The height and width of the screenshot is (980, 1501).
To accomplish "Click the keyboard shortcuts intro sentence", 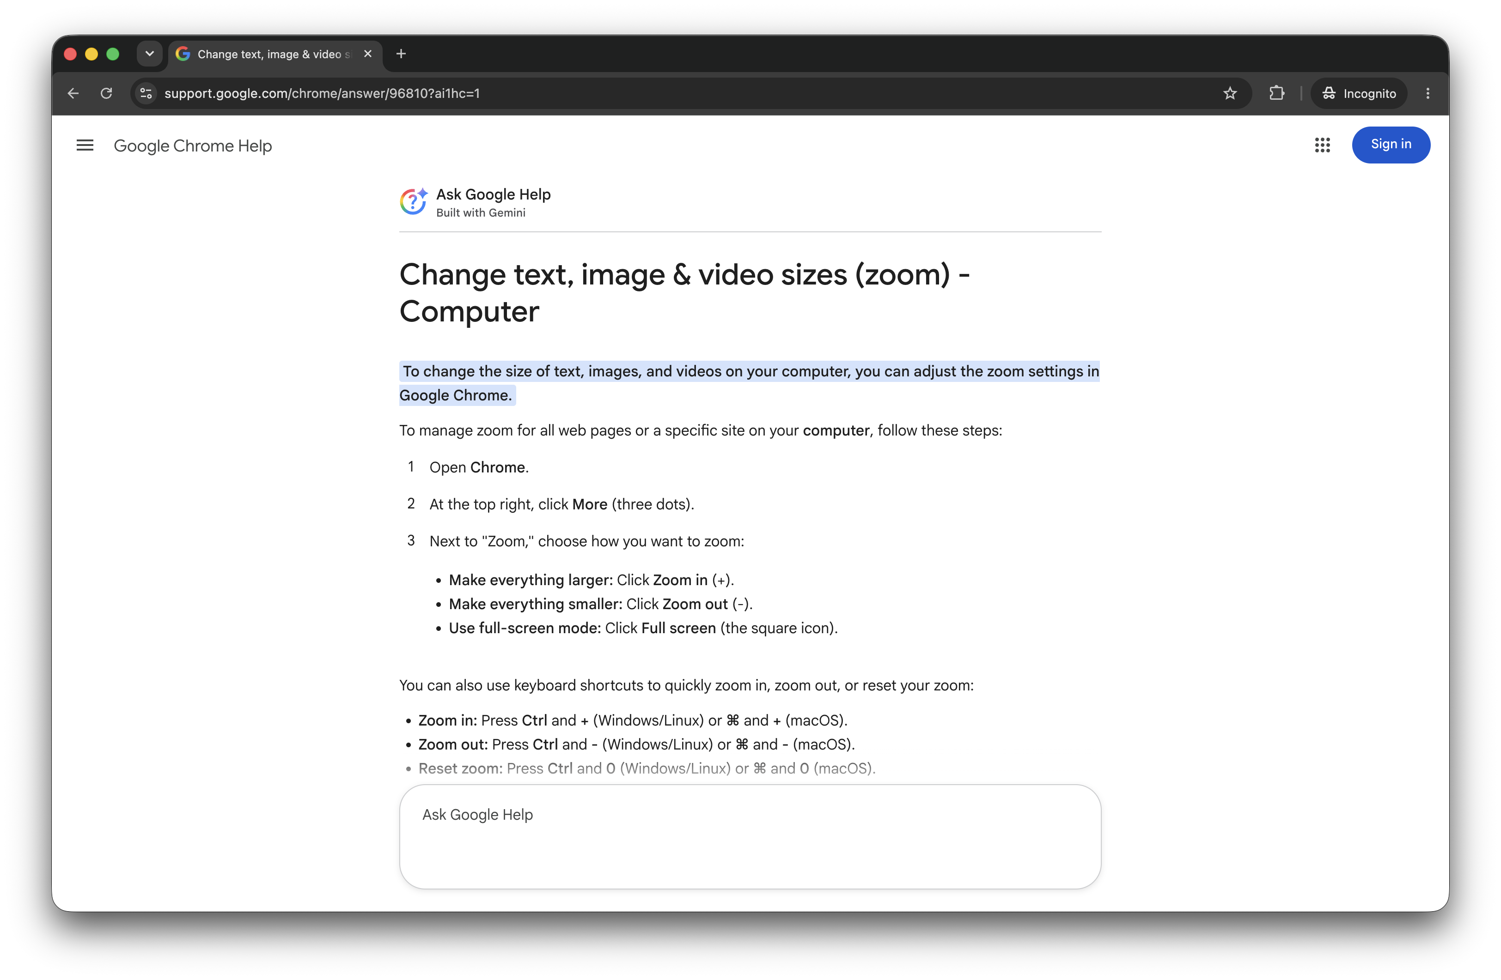I will tap(686, 686).
